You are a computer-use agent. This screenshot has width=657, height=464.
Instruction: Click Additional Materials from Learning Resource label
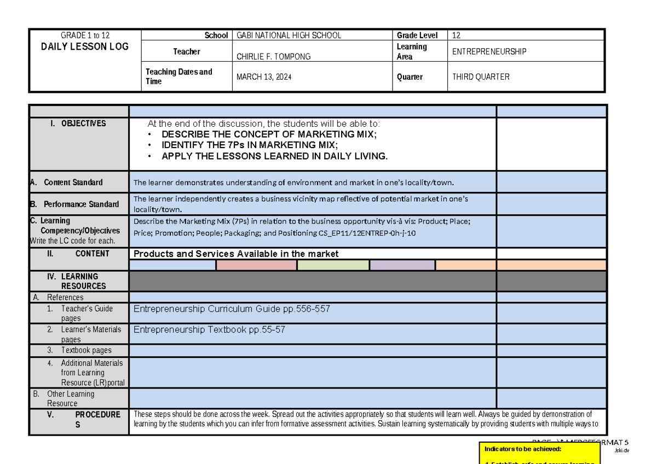click(x=85, y=373)
